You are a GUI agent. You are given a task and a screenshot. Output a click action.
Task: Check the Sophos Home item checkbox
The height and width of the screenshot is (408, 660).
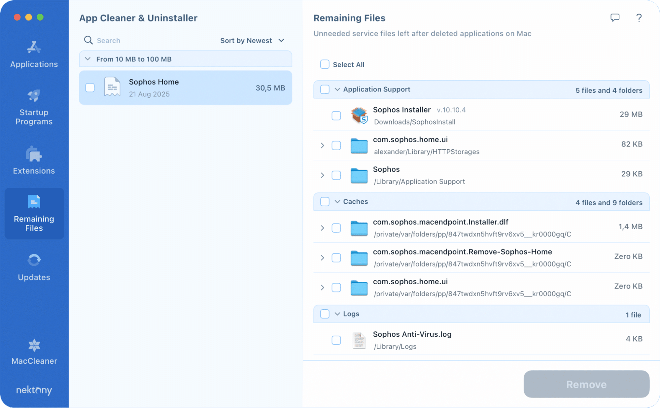click(90, 87)
